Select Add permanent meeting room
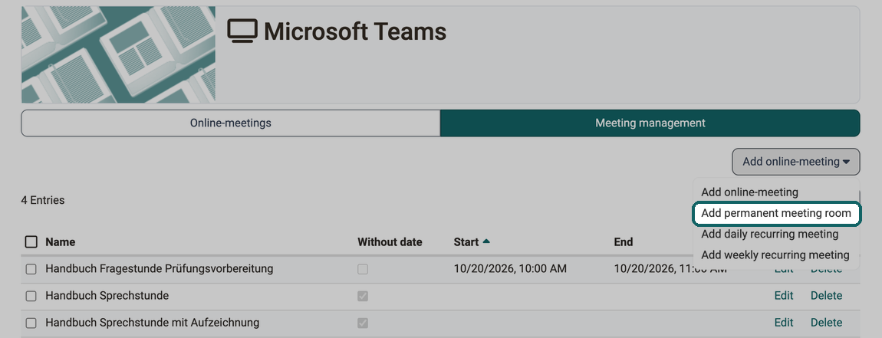Image resolution: width=882 pixels, height=338 pixels. coord(776,214)
